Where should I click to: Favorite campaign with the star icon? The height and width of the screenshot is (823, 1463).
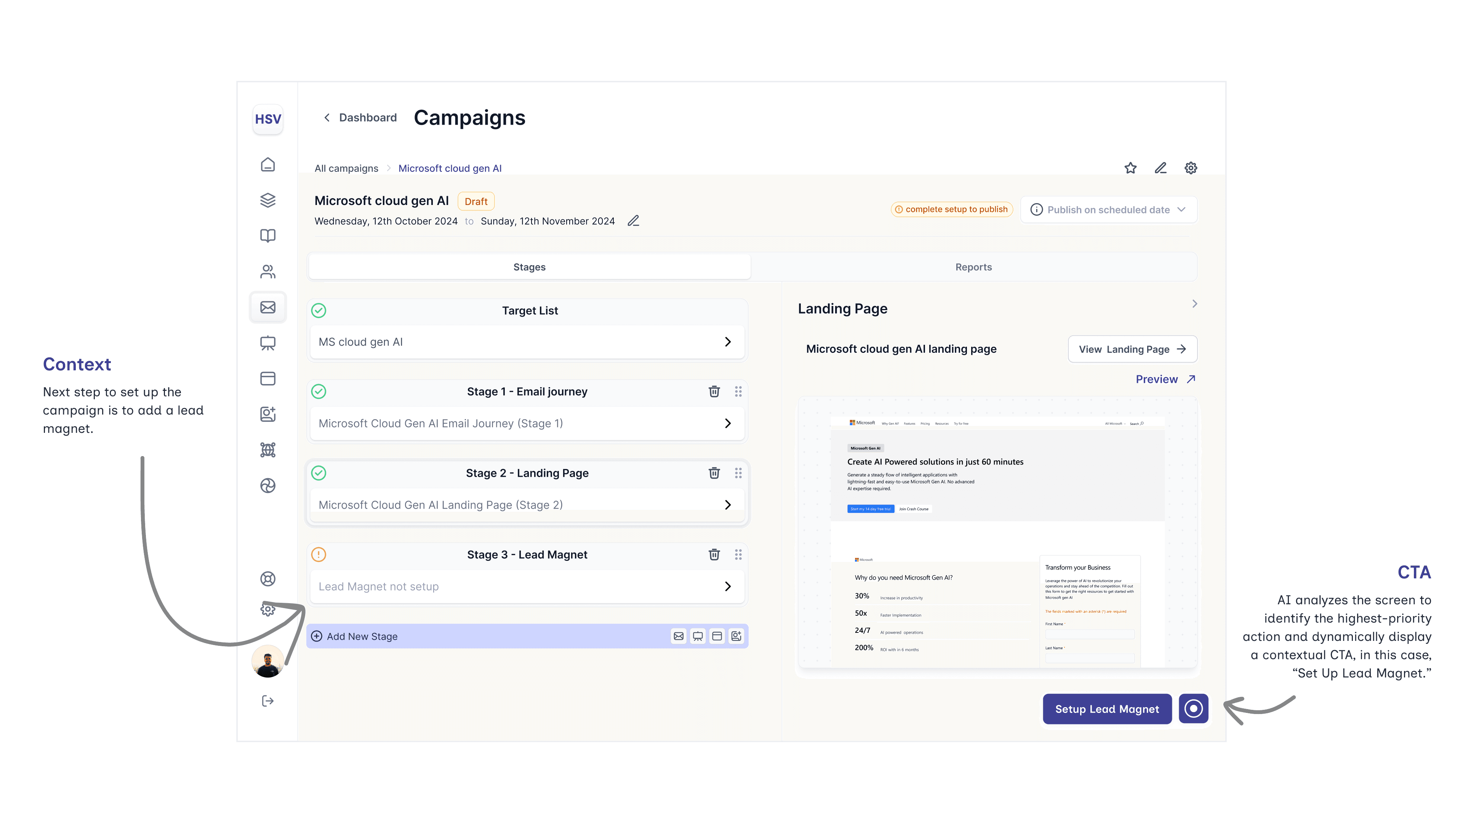[x=1130, y=168]
